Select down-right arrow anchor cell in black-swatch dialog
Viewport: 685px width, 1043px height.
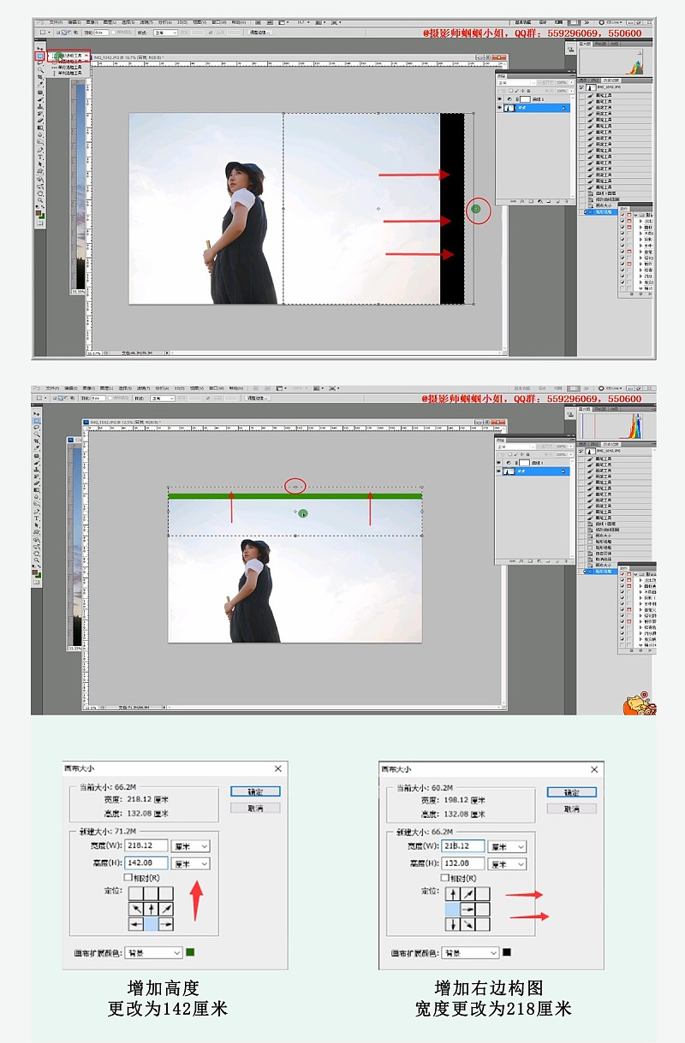pyautogui.click(x=468, y=924)
